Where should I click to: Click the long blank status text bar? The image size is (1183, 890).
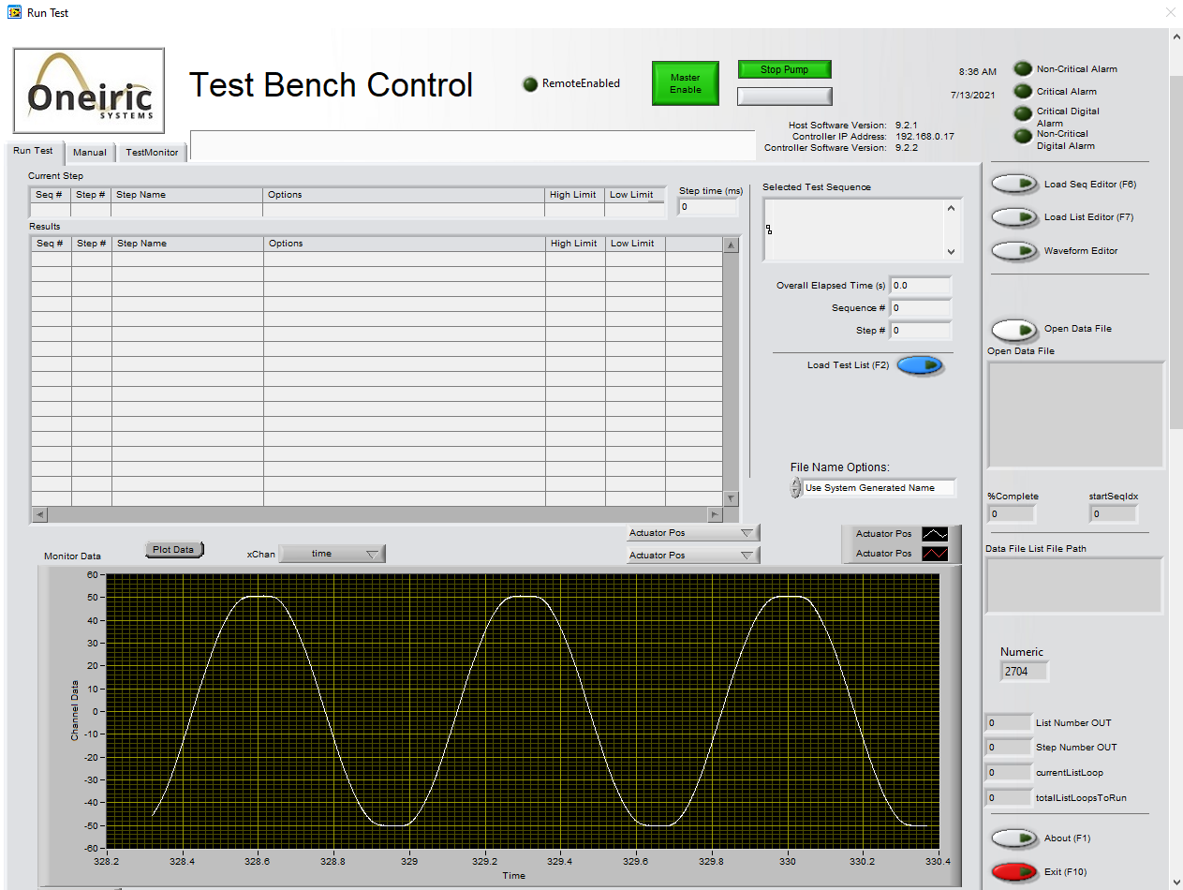pyautogui.click(x=473, y=146)
